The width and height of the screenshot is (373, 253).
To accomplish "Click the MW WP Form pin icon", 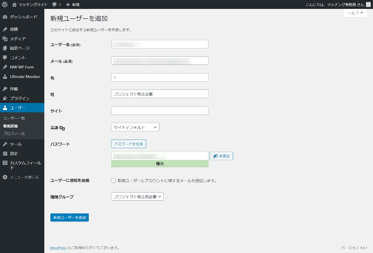I will tap(5, 67).
